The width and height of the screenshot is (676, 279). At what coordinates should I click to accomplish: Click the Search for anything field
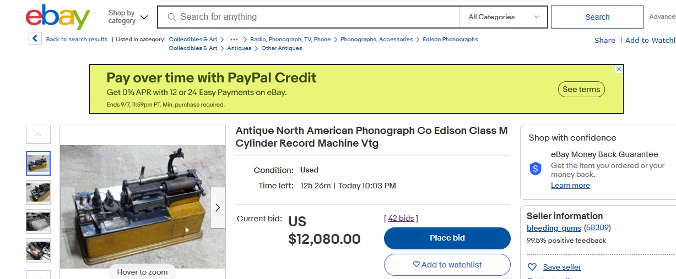click(x=314, y=17)
